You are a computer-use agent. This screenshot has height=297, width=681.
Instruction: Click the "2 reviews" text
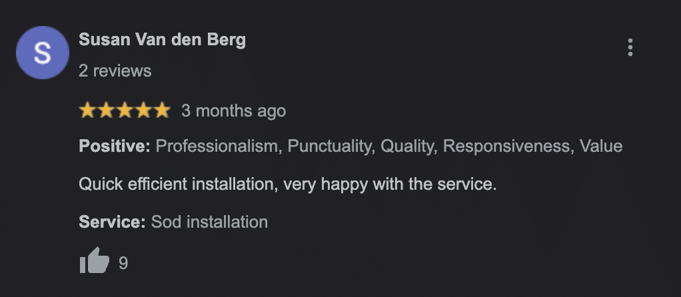(115, 71)
